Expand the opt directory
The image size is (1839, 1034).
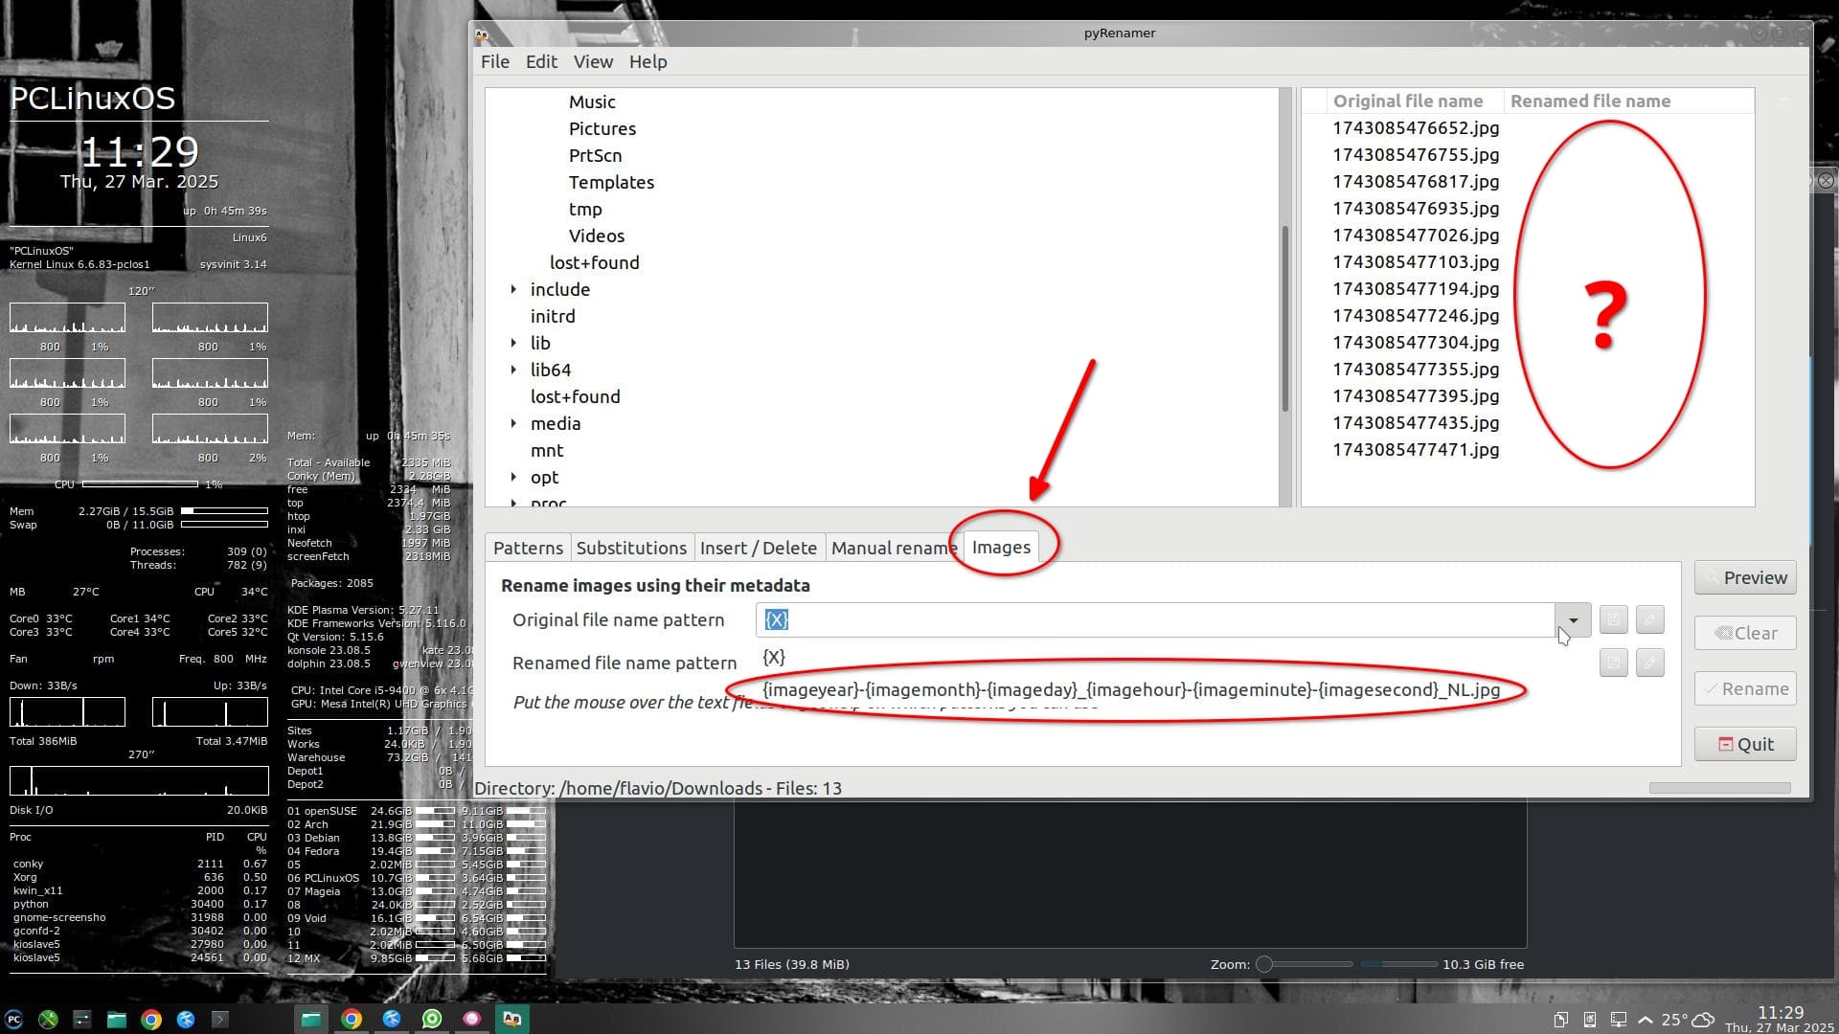513,477
